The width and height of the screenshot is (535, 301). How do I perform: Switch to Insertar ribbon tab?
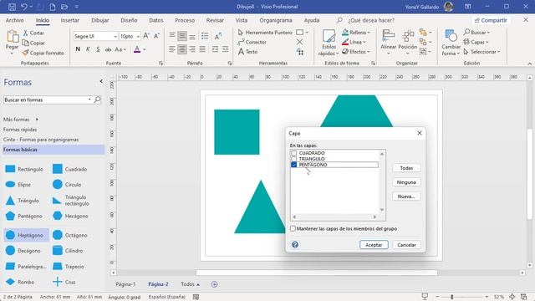pyautogui.click(x=70, y=20)
